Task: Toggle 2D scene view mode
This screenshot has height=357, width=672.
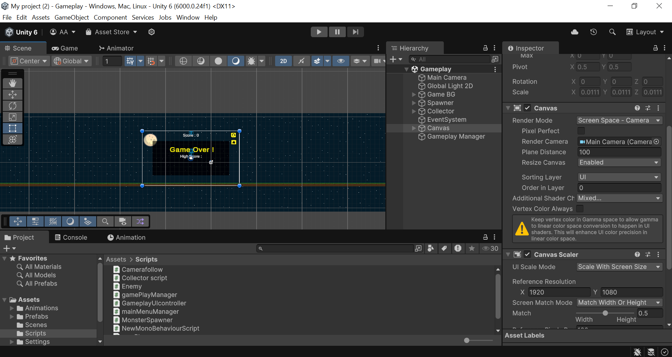Action: coord(283,61)
